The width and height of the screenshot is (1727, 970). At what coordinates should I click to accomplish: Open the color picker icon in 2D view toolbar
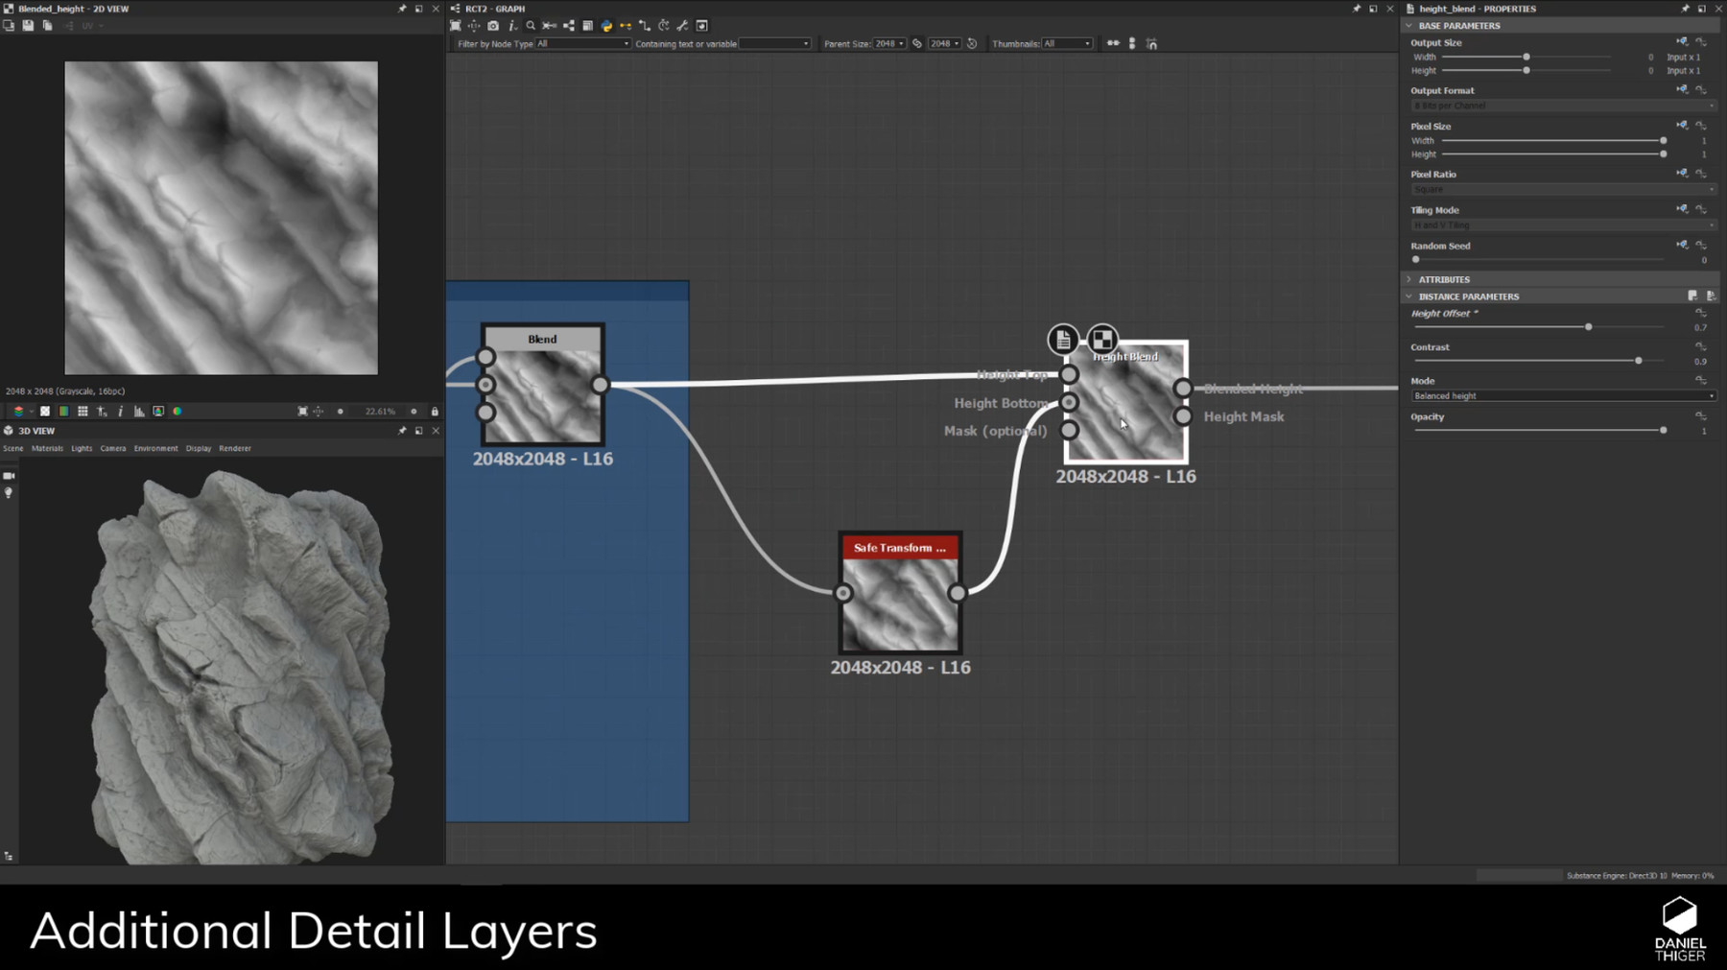coord(177,411)
